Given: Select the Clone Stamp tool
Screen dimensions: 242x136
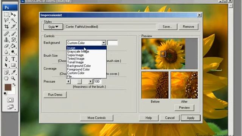Looking at the screenshot, I should (x=6, y=40).
